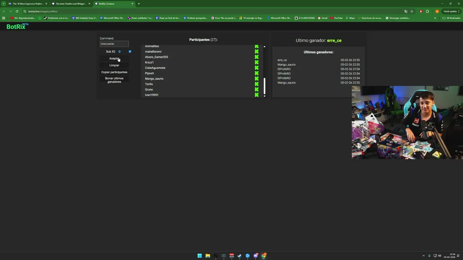Screen dimensions: 463x260
Task: Click the streamer webcam overlay
Action: 407,122
